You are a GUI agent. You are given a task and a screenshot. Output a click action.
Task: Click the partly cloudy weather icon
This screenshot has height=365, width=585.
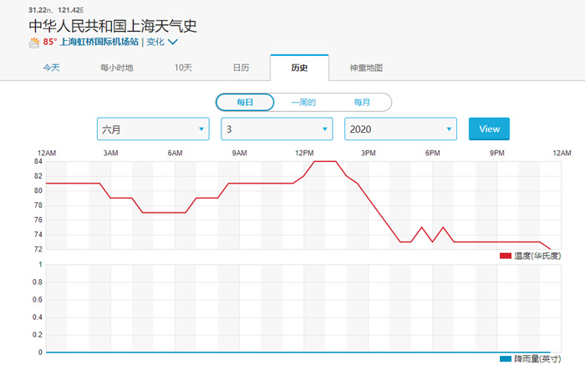click(34, 42)
